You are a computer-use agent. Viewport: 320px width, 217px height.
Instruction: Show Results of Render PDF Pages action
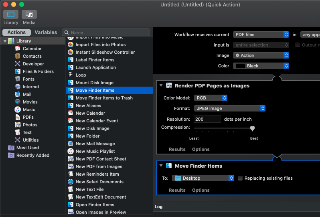click(x=177, y=149)
